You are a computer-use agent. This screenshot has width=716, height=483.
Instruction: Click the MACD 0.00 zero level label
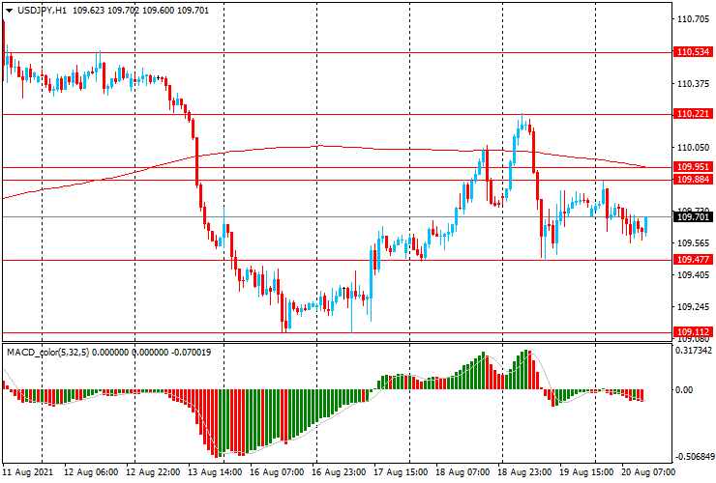[x=684, y=390]
